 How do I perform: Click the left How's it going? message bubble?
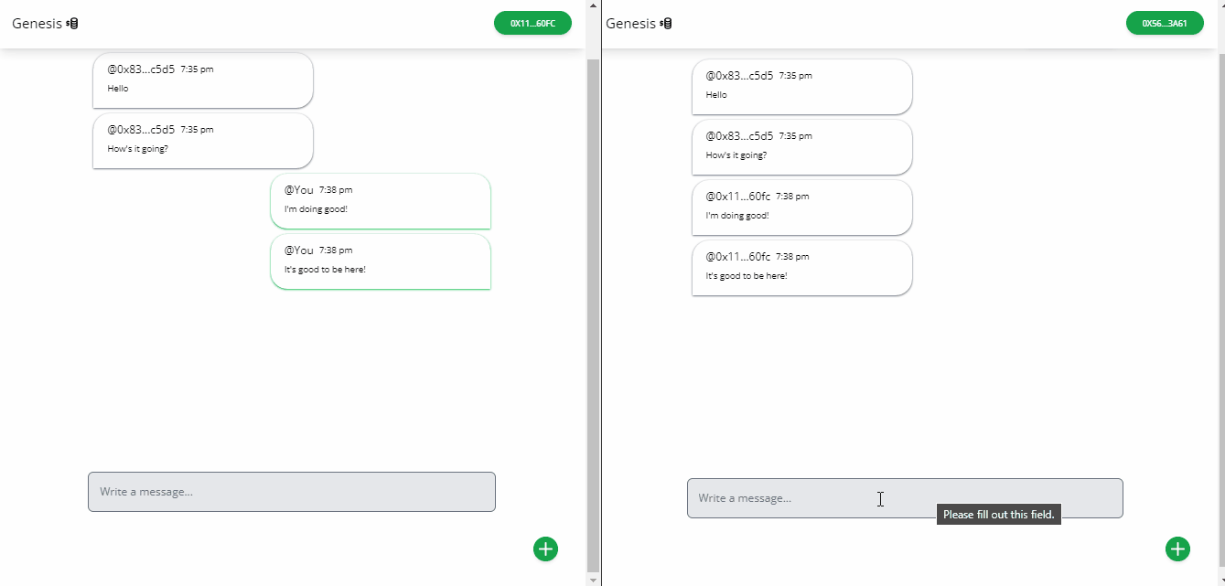[x=203, y=141]
